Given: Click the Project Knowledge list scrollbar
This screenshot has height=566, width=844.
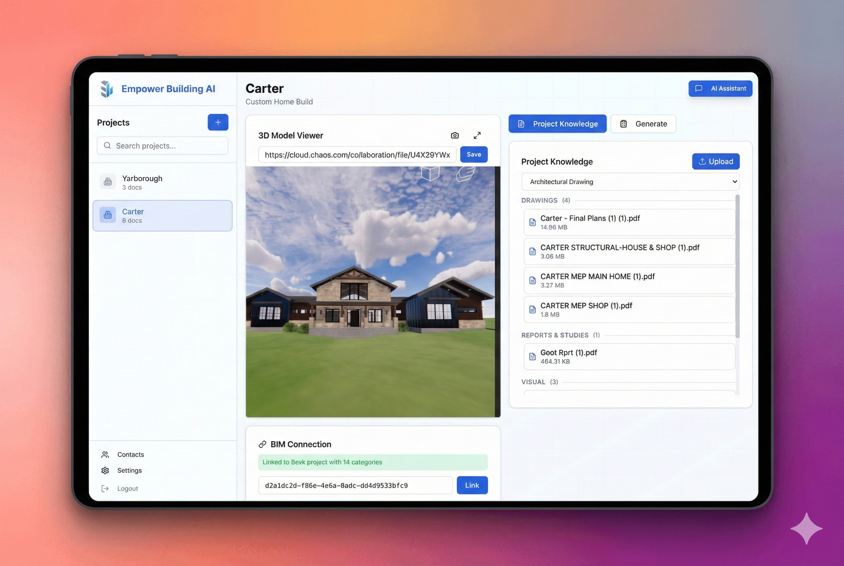Looking at the screenshot, I should pos(737,266).
